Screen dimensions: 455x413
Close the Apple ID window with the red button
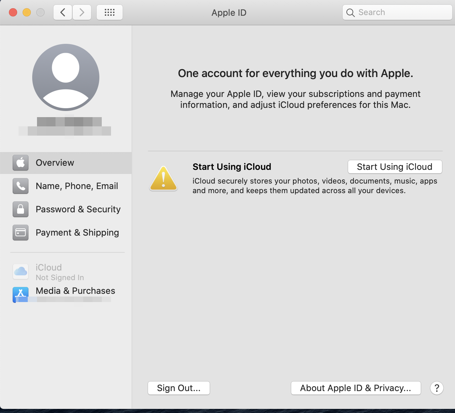pos(13,13)
